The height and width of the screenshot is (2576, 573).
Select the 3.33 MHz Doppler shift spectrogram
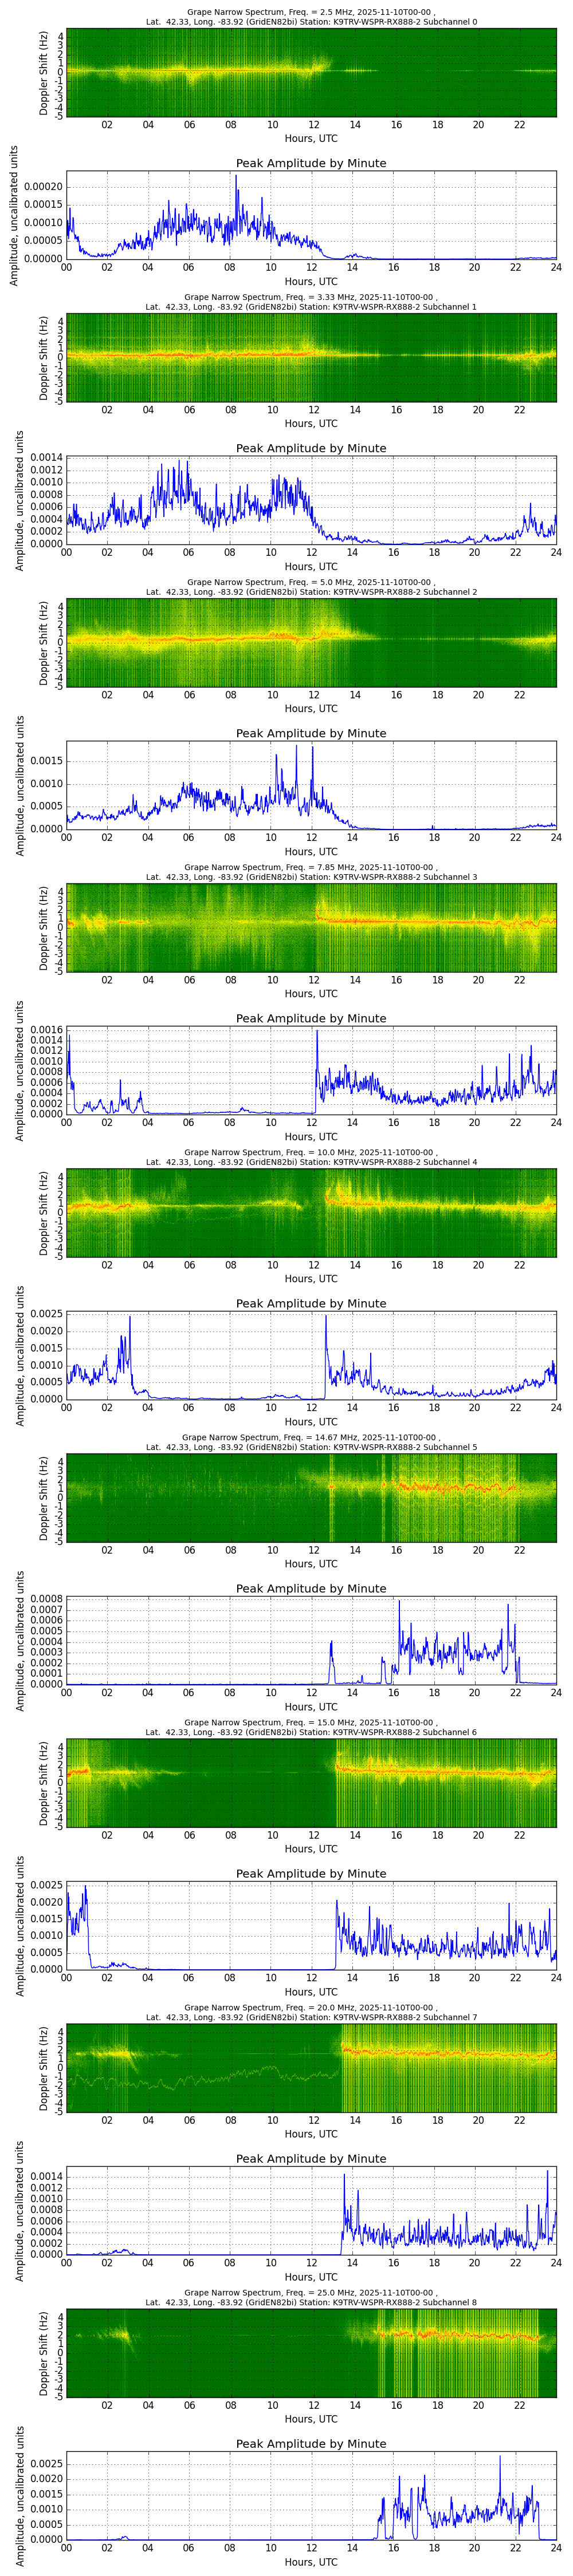point(312,358)
